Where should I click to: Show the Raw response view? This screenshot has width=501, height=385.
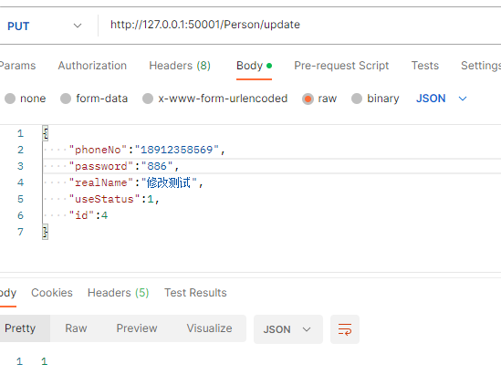[x=76, y=328]
